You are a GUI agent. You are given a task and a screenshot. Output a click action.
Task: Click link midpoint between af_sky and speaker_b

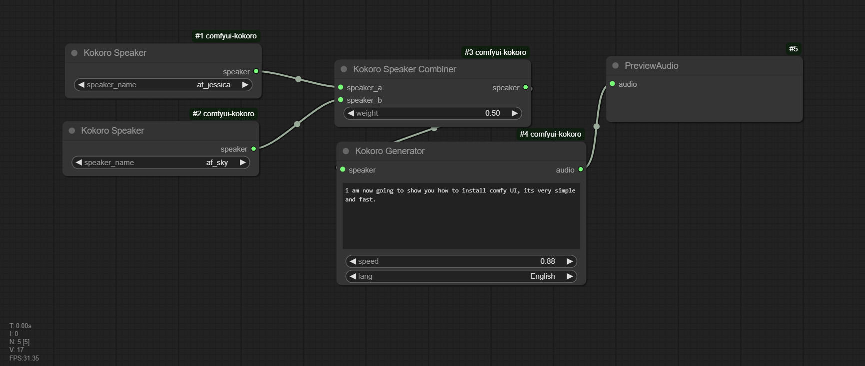pyautogui.click(x=297, y=124)
